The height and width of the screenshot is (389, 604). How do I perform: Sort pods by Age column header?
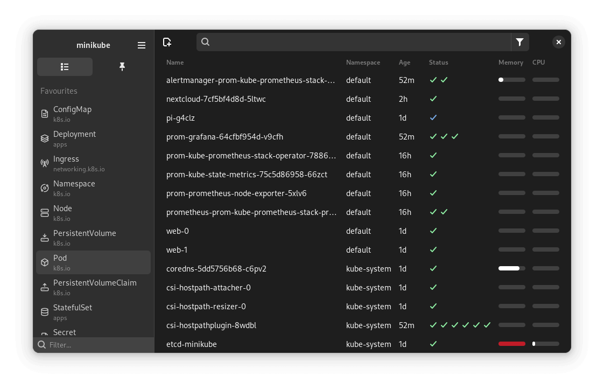click(x=404, y=62)
